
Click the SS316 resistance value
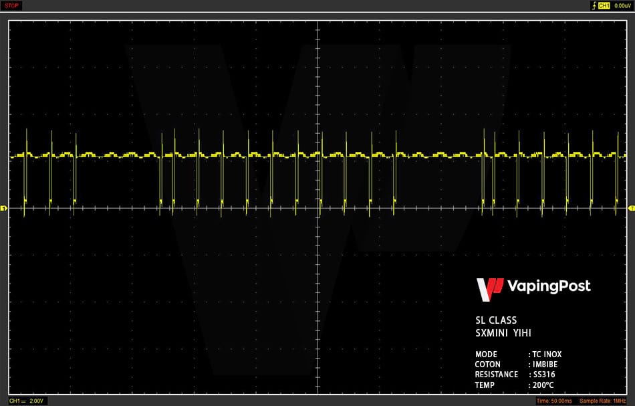tap(544, 375)
